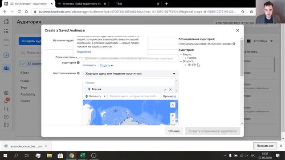
Task: Select the Audiences people icon in sidebar
Action: point(6,68)
